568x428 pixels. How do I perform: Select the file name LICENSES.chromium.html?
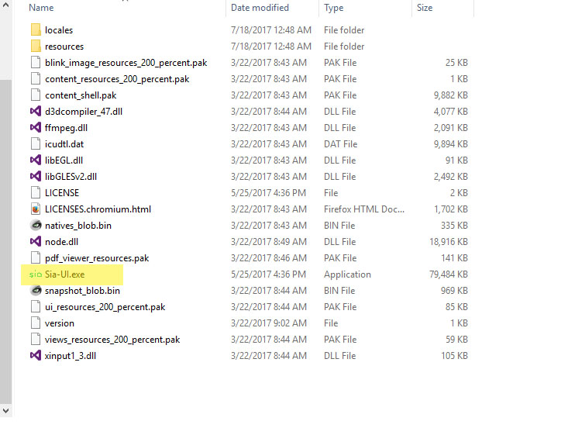pos(98,209)
